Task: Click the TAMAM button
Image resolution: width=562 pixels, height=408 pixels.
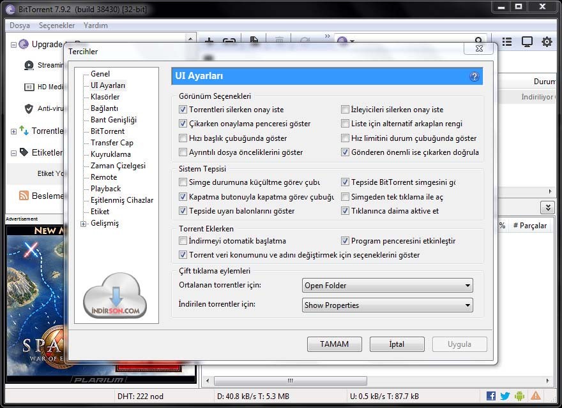Action: (x=335, y=344)
